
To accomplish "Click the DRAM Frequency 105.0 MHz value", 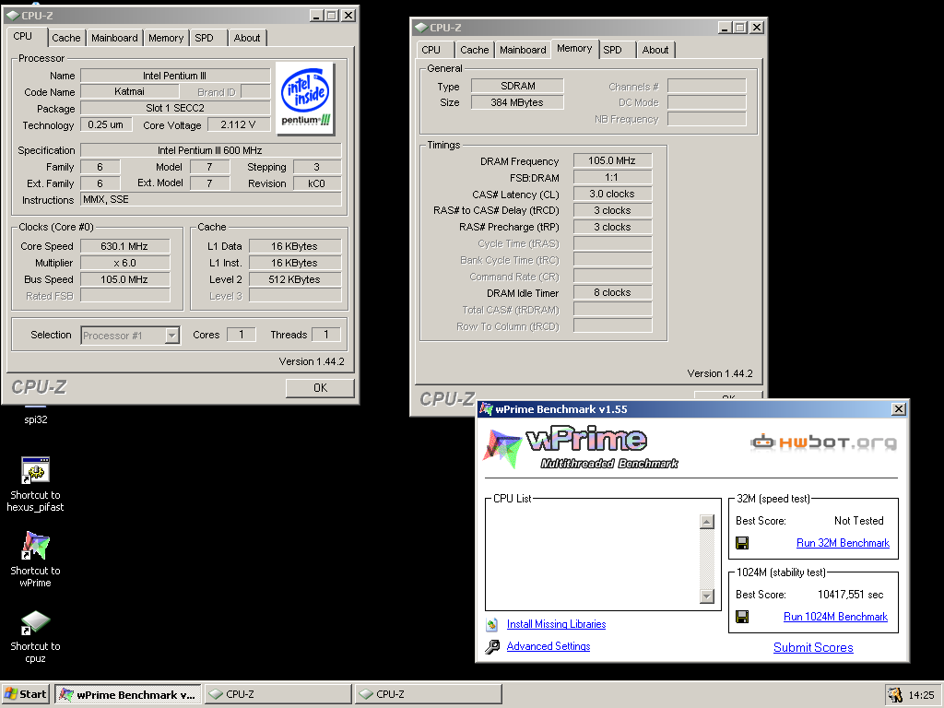I will [612, 160].
